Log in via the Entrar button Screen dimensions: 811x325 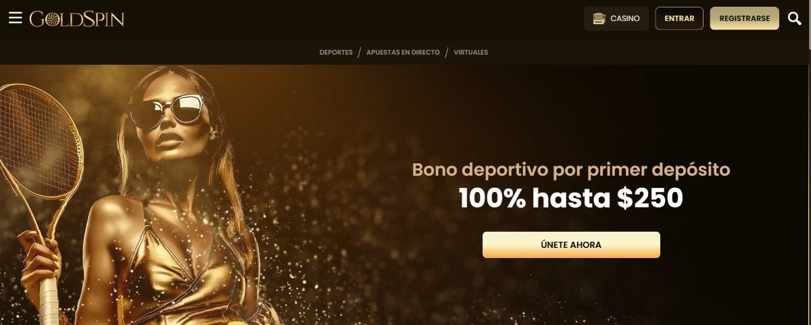679,19
